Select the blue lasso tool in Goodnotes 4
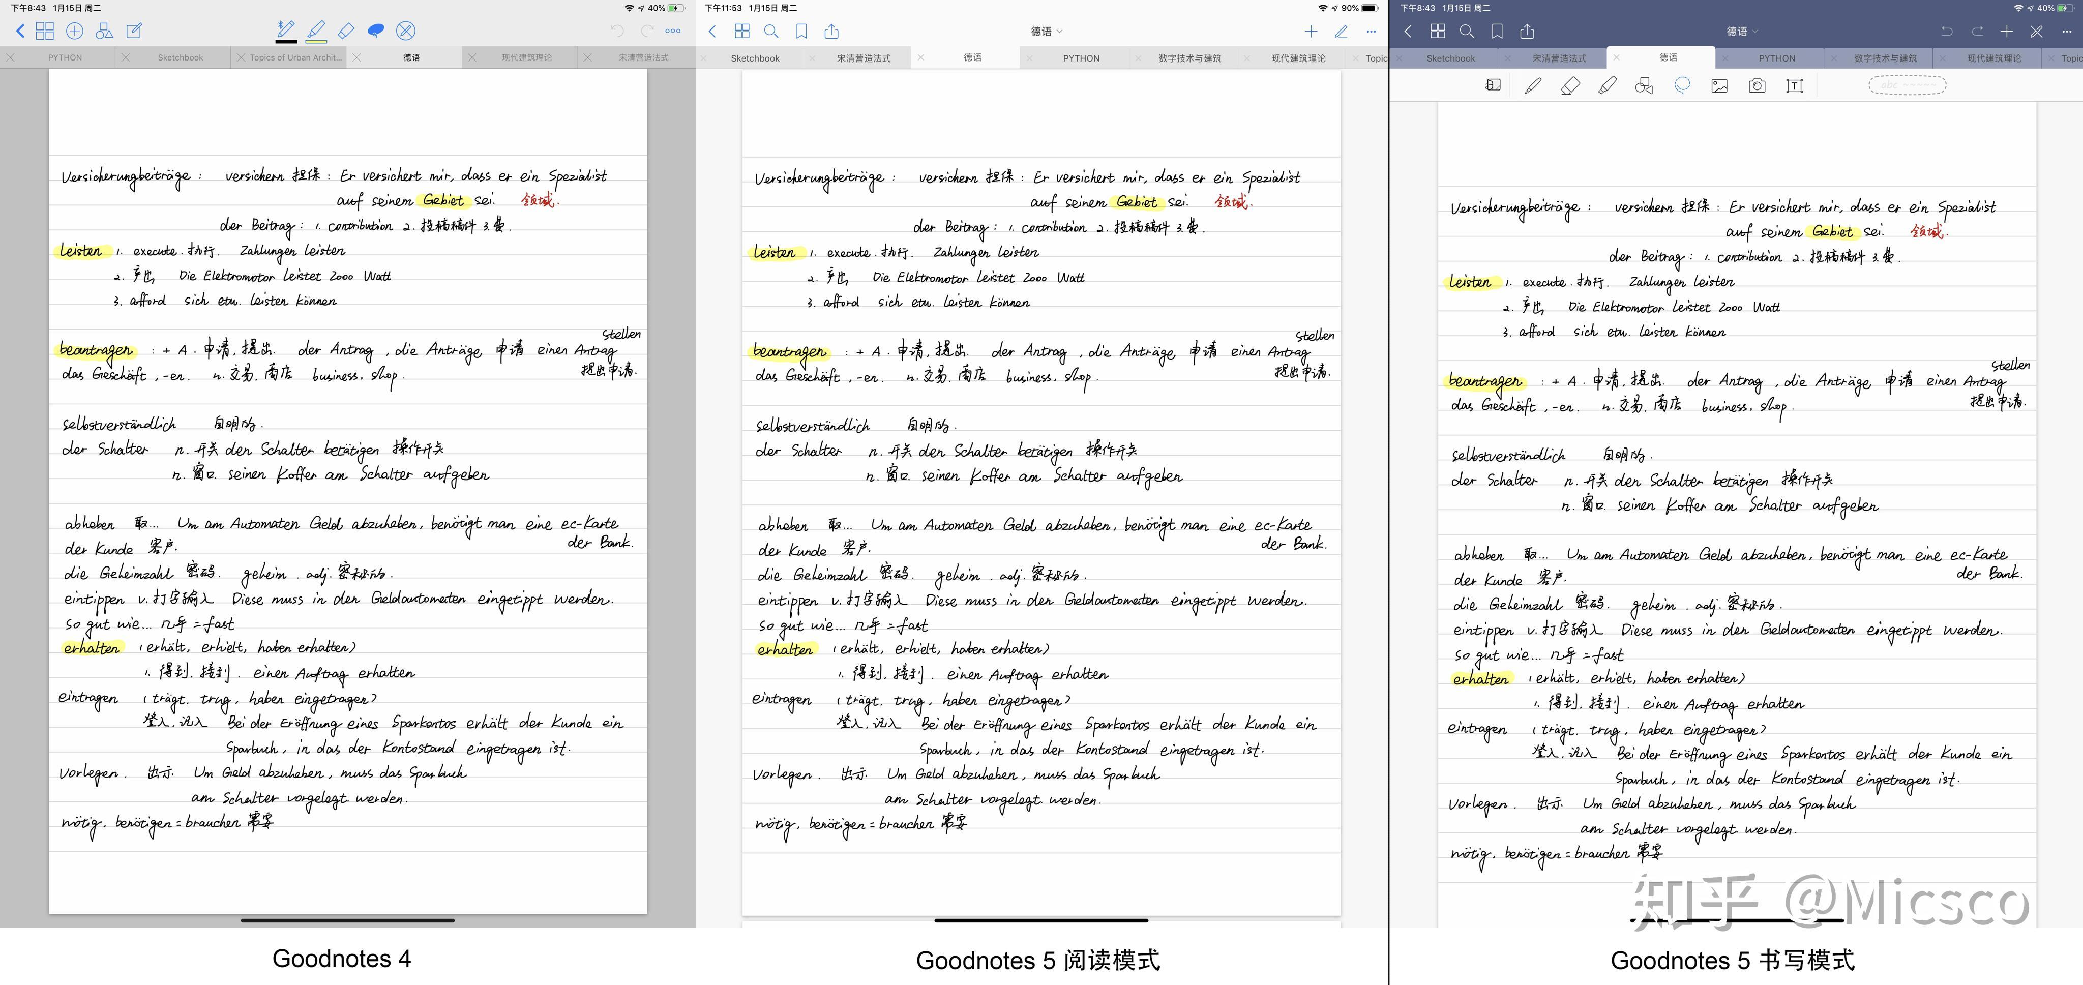The height and width of the screenshot is (985, 2083). pyautogui.click(x=376, y=31)
